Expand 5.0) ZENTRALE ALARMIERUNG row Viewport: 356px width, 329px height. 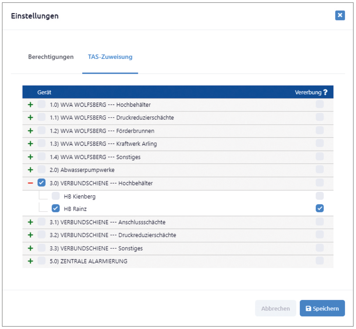pos(30,261)
